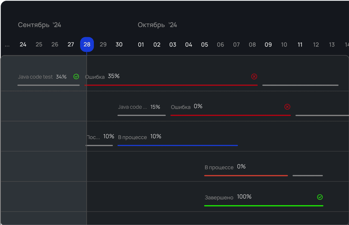The width and height of the screenshot is (349, 225).
Task: Select date 30 in the timeline header
Action: 119,45
